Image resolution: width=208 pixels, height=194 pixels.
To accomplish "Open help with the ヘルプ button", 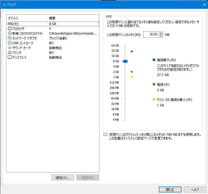I will (x=195, y=189).
